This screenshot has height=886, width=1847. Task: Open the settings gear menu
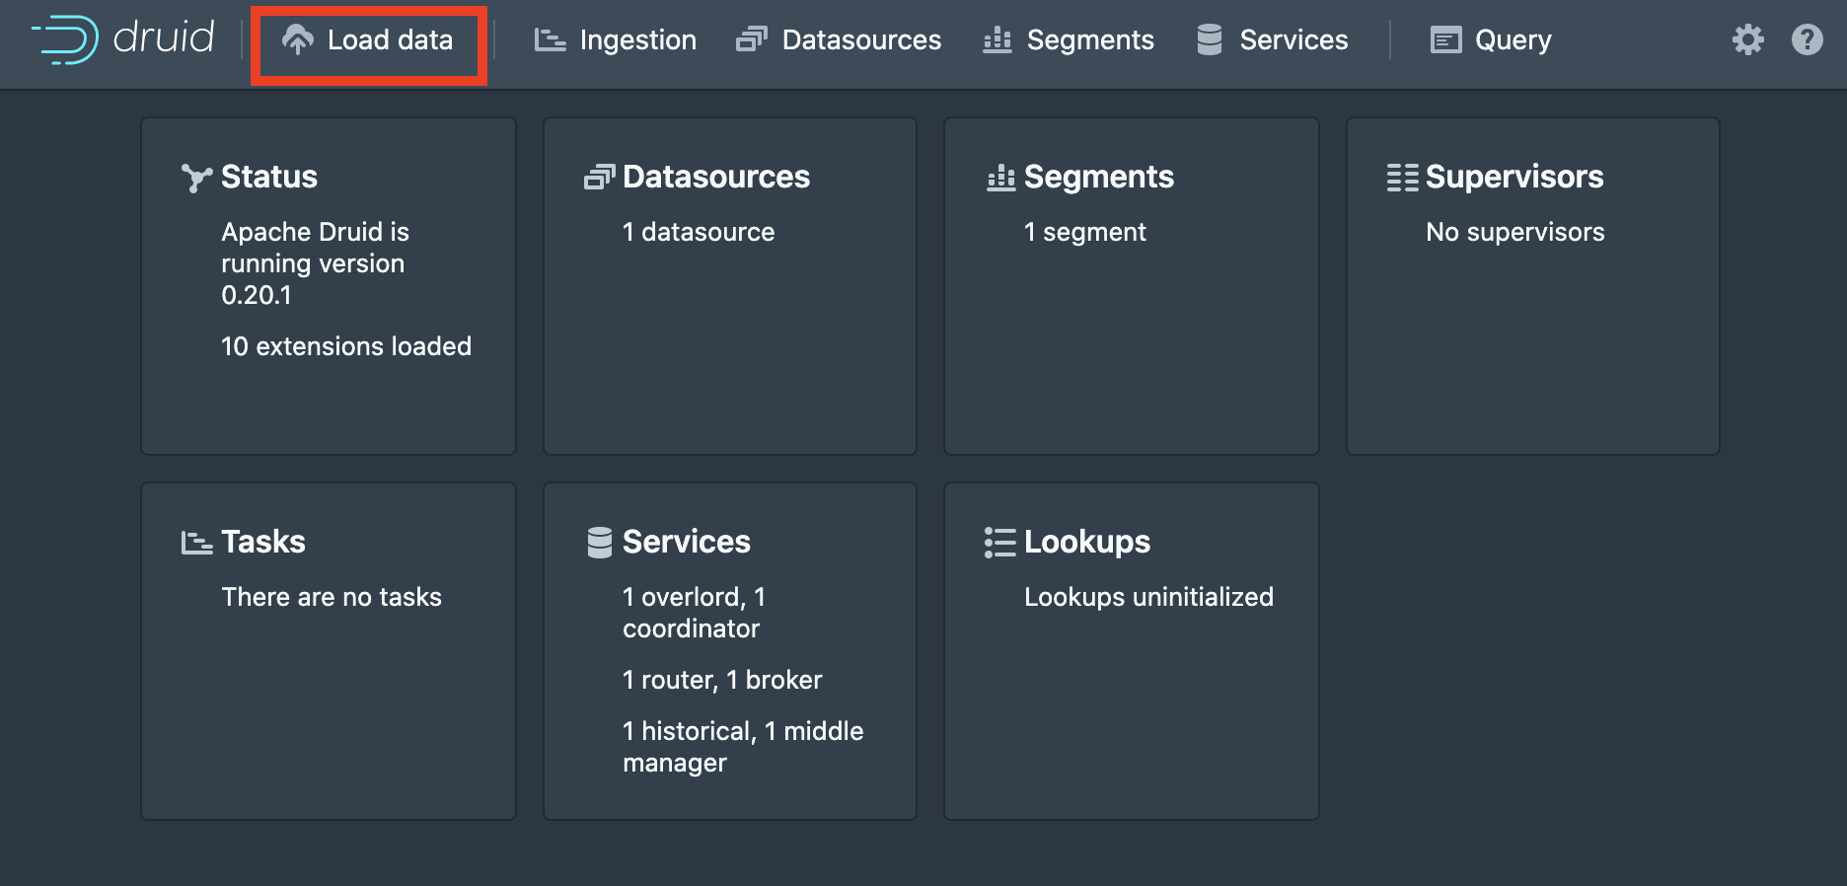tap(1747, 39)
